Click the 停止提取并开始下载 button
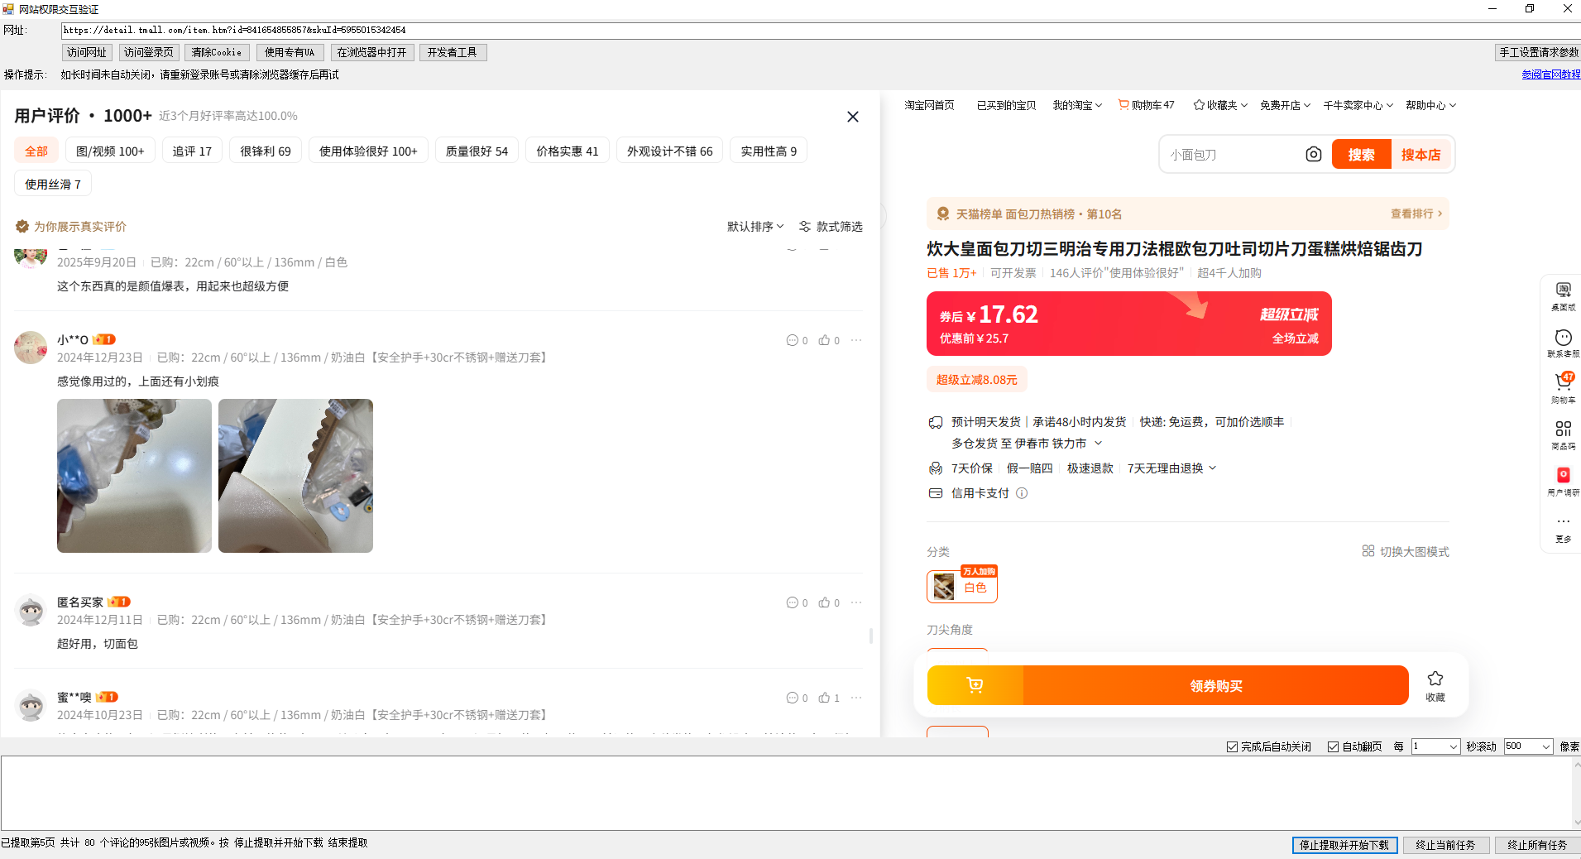The width and height of the screenshot is (1581, 859). click(x=1344, y=845)
